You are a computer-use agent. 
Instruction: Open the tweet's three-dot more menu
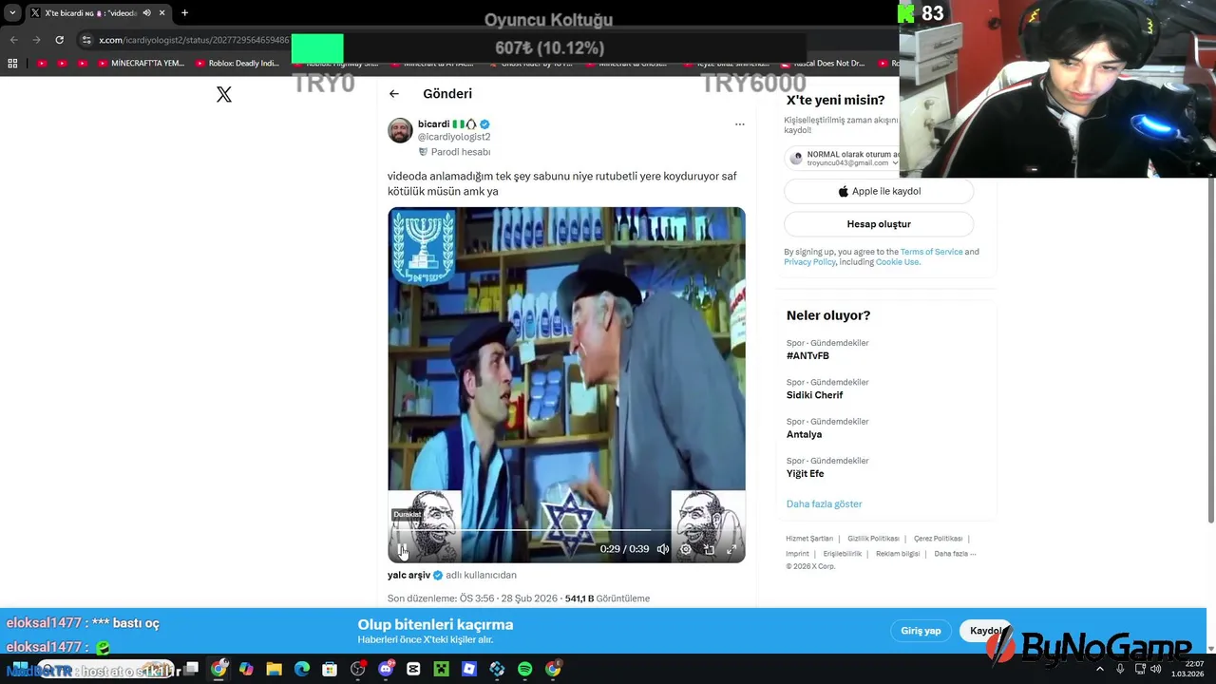point(739,124)
